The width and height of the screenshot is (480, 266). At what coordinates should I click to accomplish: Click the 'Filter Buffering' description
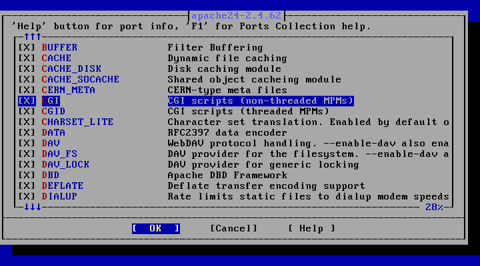(x=215, y=48)
